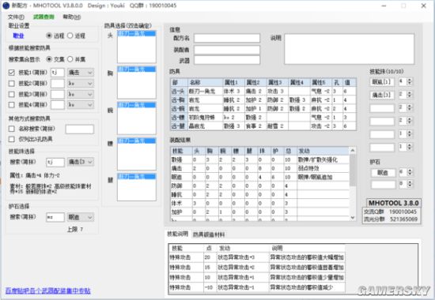Click the 护石选择 search input field

pyautogui.click(x=55, y=217)
